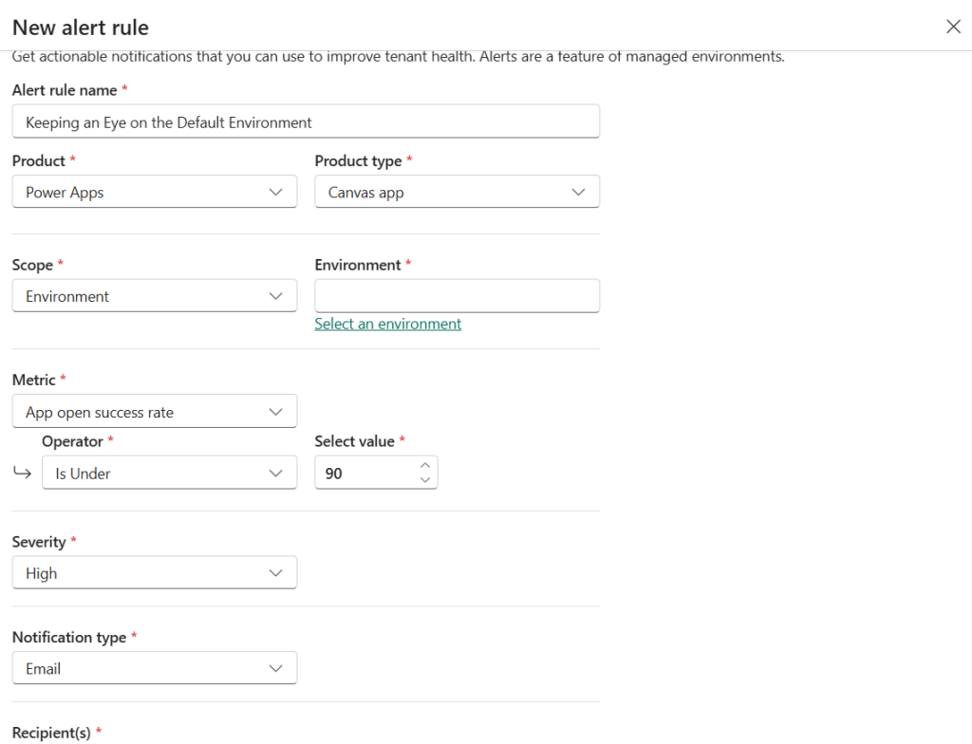Click the chevron in the Operator dropdown
The height and width of the screenshot is (744, 972).
coord(276,473)
